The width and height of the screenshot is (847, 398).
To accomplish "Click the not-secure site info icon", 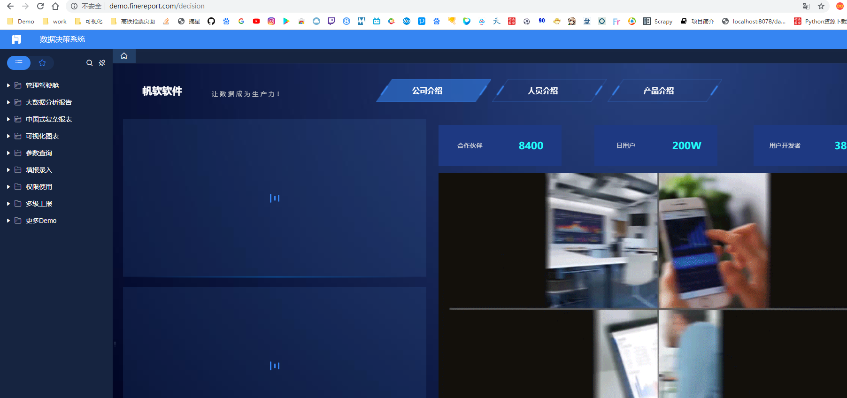I will pos(74,6).
